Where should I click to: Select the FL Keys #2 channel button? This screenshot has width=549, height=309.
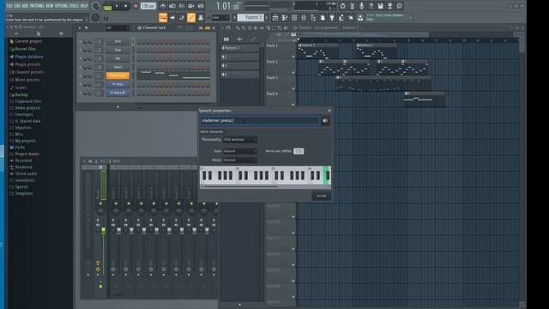118,93
